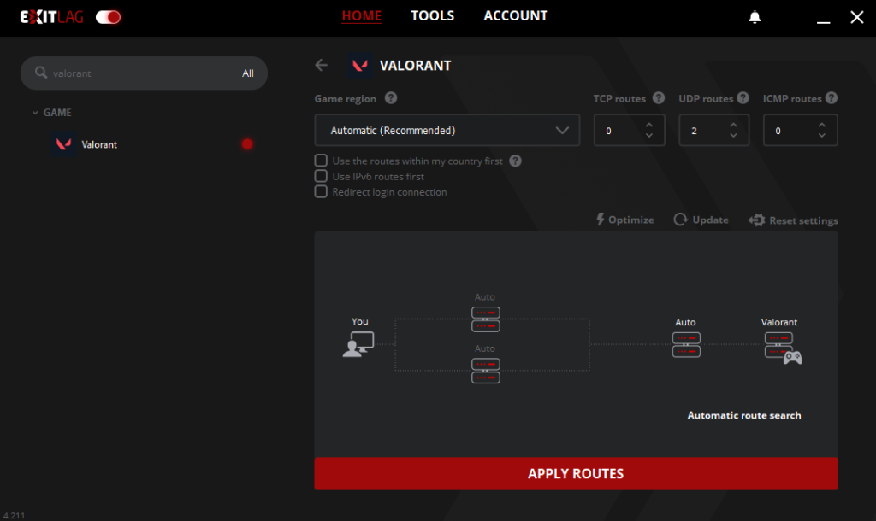Image resolution: width=876 pixels, height=521 pixels.
Task: Open the All filter in search bar
Action: [247, 73]
